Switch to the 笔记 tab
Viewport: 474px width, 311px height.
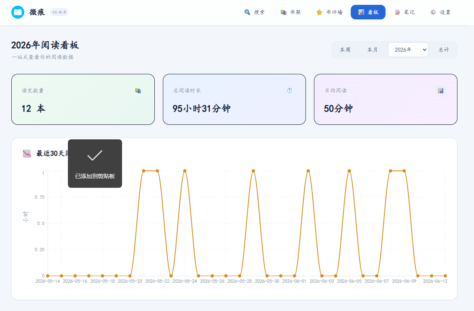[405, 12]
